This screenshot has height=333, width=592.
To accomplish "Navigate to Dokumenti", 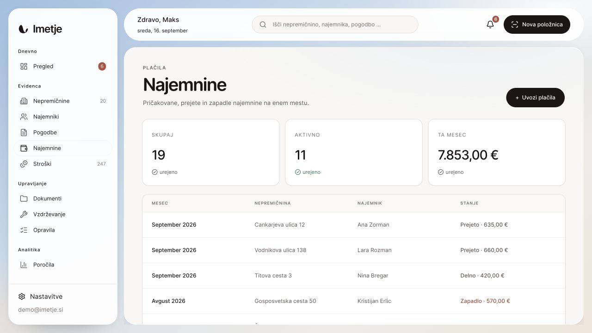I will click(63, 198).
